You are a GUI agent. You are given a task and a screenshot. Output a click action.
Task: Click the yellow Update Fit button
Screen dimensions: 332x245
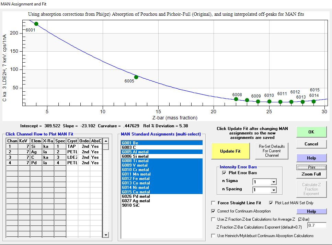pyautogui.click(x=230, y=151)
